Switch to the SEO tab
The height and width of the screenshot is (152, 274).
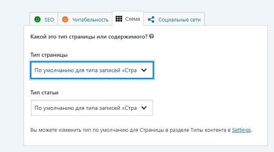click(44, 19)
